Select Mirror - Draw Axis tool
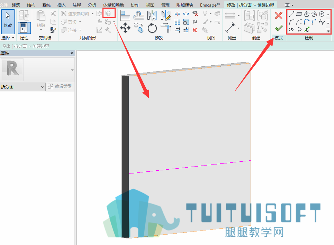This screenshot has width=334, height=245. (166, 15)
